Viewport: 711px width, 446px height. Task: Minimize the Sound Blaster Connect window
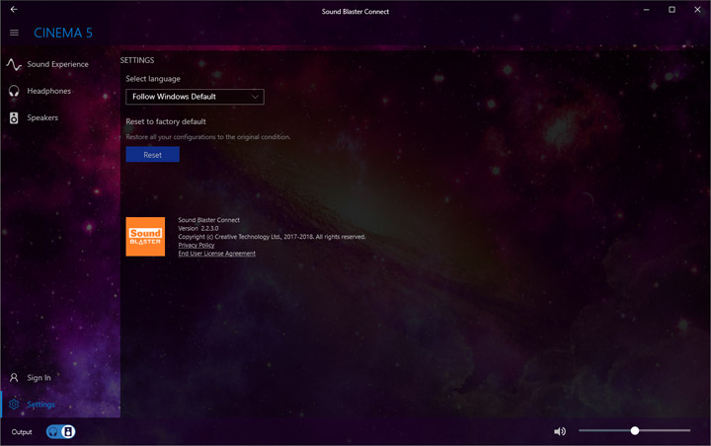point(646,10)
